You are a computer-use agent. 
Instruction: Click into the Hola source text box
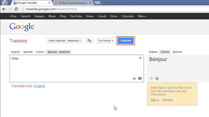click(77, 69)
